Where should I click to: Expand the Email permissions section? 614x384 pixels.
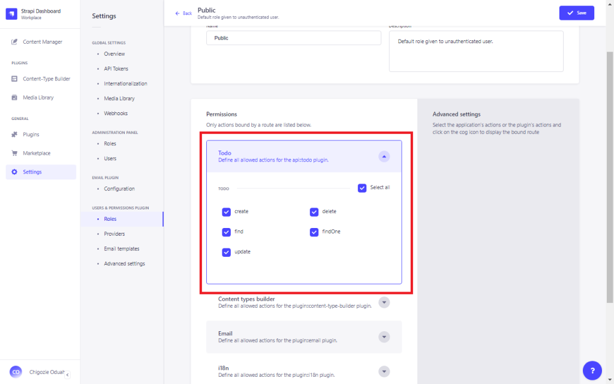pos(384,337)
